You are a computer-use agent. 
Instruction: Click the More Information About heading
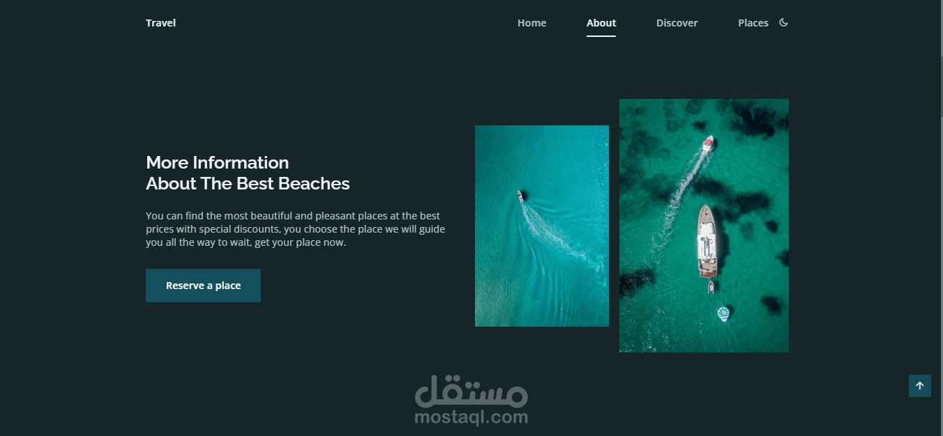click(248, 173)
